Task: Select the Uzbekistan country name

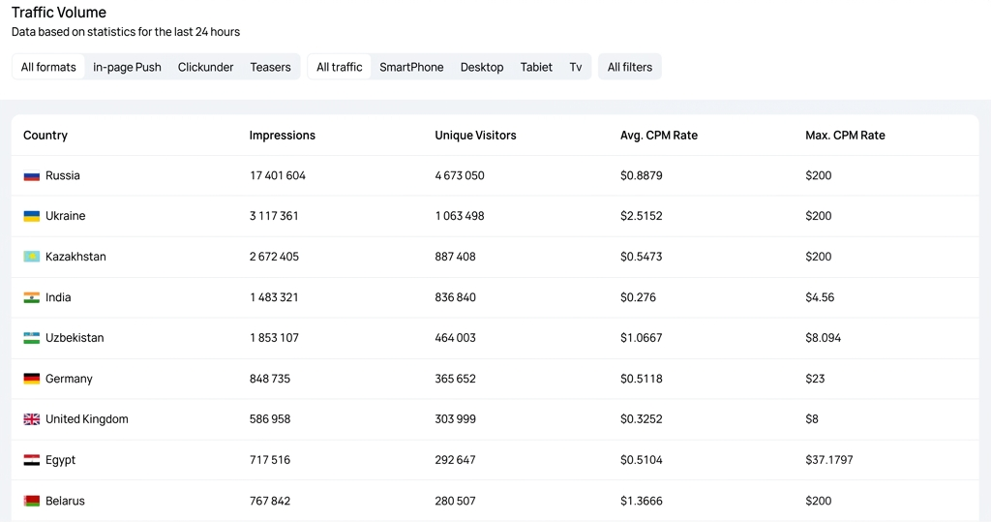Action: pyautogui.click(x=75, y=338)
